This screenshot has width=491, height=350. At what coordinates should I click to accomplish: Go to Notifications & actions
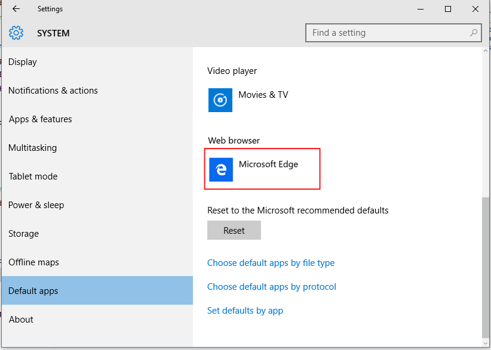[53, 90]
